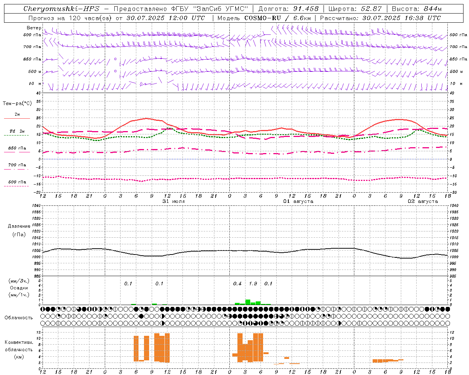This screenshot has height=375, width=469.
Task: Click the Ветер wind panel label
Action: click(x=34, y=28)
